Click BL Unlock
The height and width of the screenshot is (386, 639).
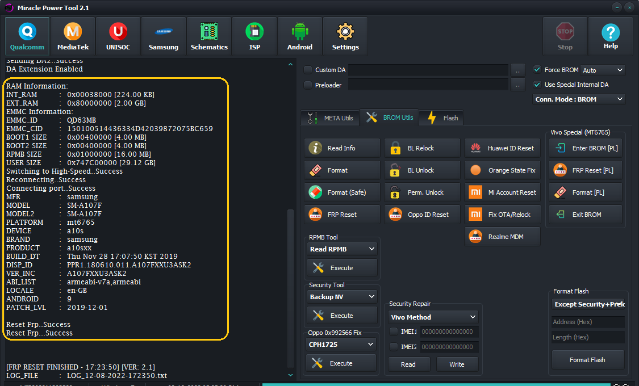click(x=422, y=170)
